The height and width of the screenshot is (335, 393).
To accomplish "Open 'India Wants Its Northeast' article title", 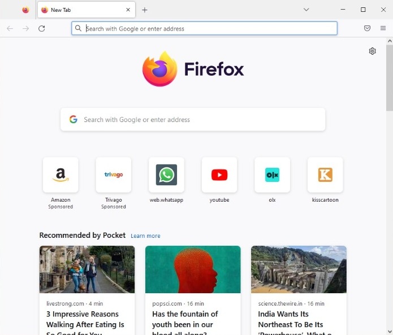I will (295, 323).
